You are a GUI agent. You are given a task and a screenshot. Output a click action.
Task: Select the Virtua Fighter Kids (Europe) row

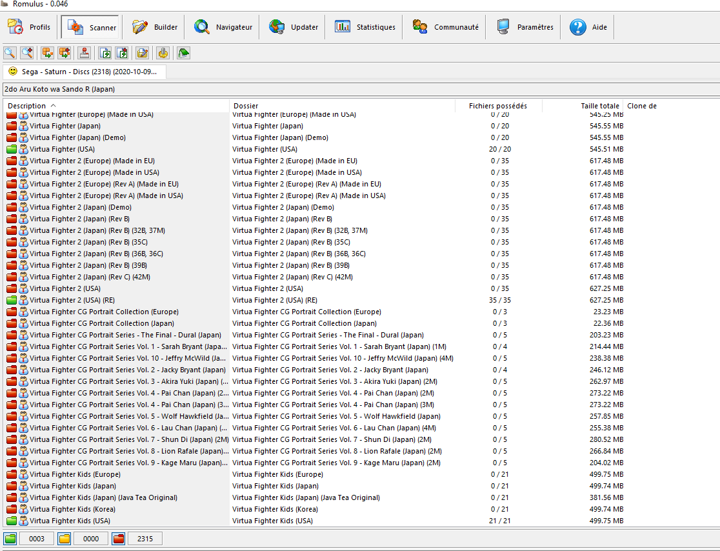361,474
